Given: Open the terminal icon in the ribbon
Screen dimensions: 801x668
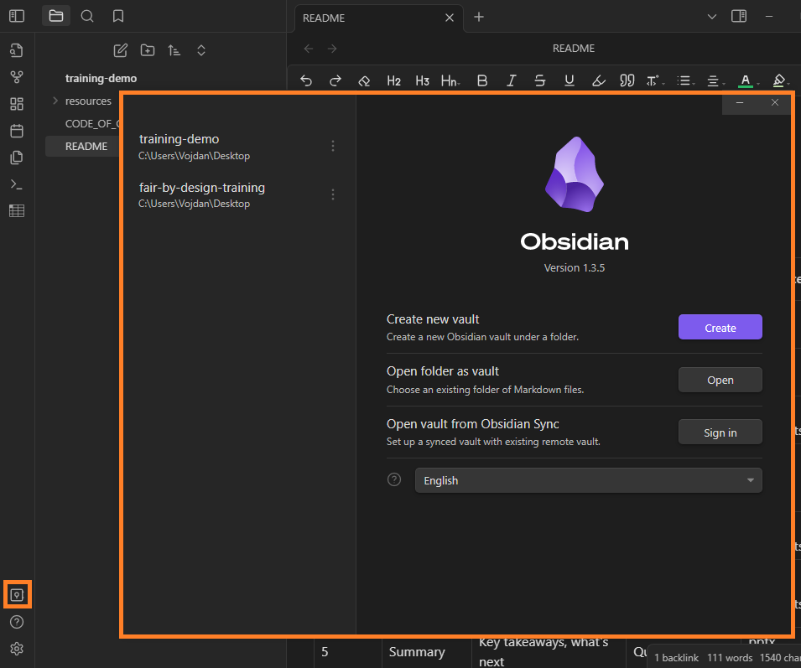Looking at the screenshot, I should click(17, 184).
